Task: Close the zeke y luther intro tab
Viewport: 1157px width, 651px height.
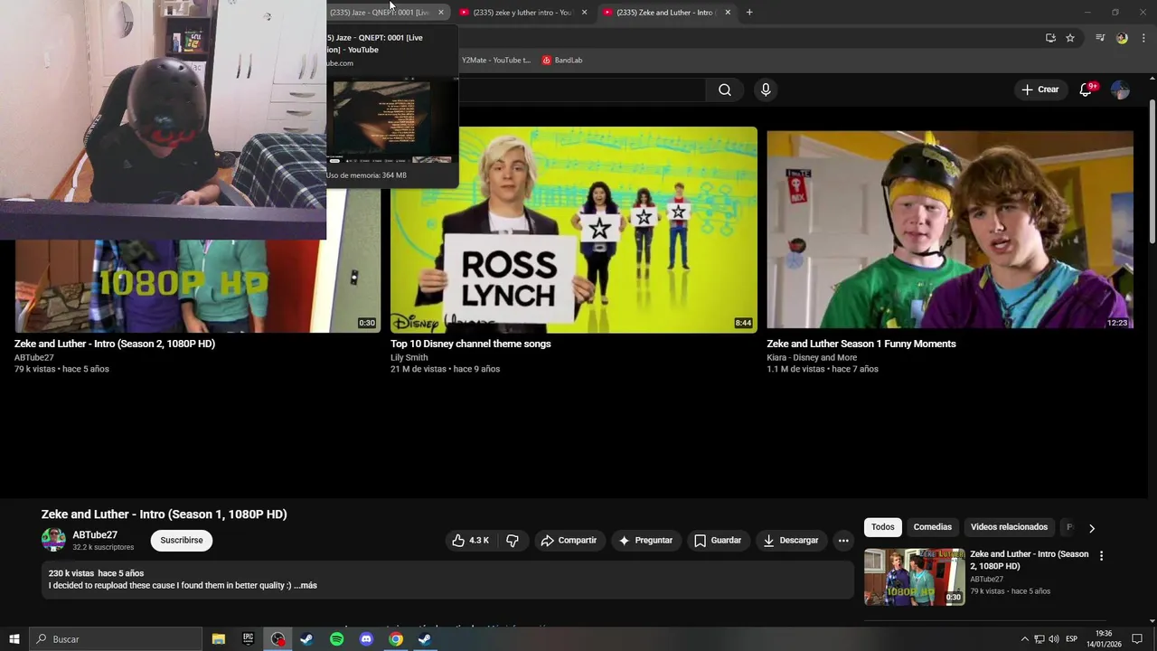Action: pyautogui.click(x=584, y=13)
